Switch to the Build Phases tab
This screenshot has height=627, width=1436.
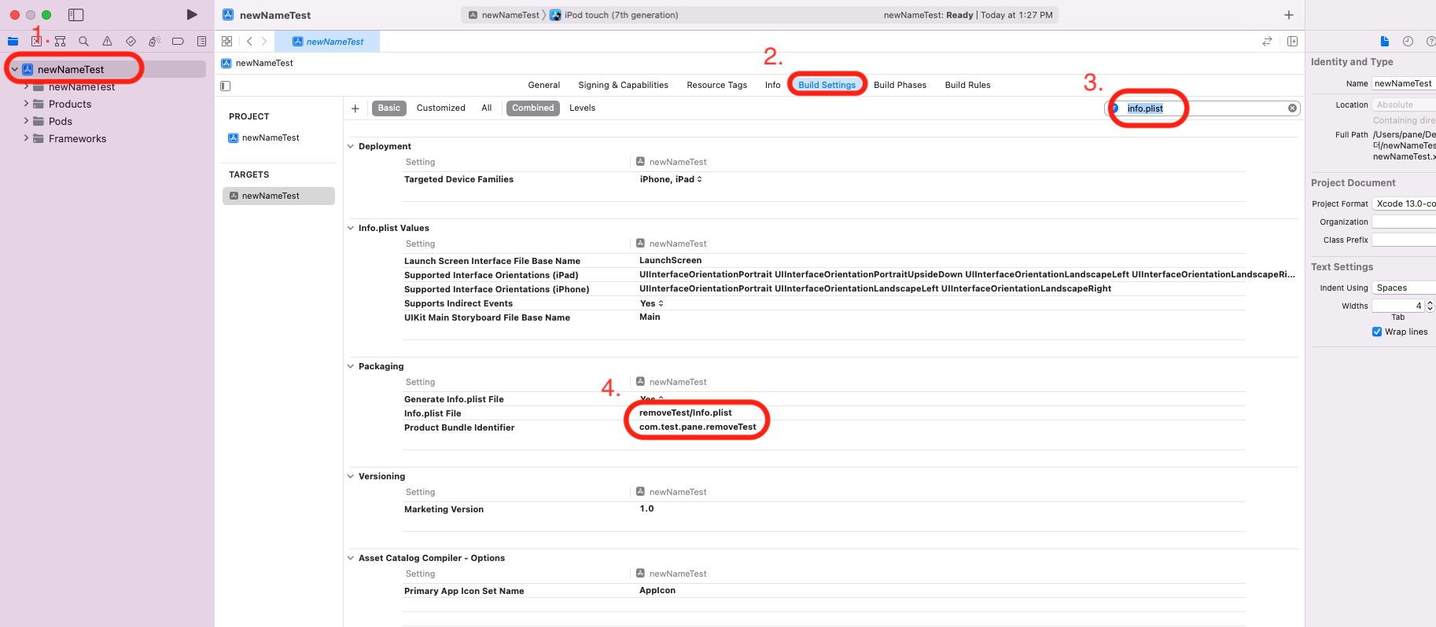[900, 85]
